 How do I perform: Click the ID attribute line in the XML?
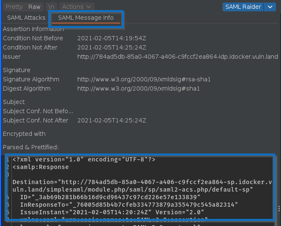110,197
